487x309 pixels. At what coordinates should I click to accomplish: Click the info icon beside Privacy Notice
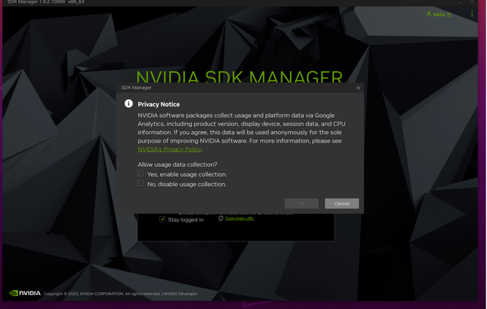(129, 103)
